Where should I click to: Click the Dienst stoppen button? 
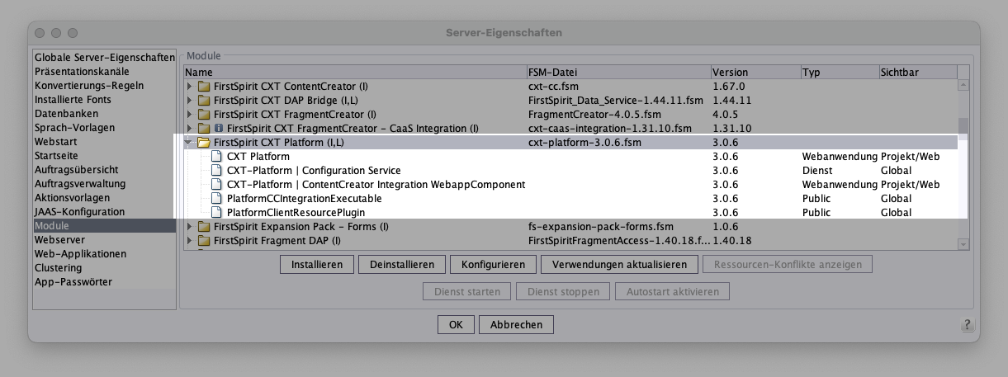coord(563,292)
